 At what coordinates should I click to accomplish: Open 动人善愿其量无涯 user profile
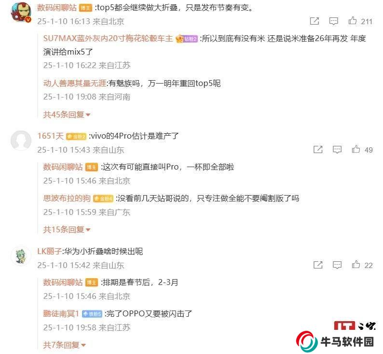point(75,84)
